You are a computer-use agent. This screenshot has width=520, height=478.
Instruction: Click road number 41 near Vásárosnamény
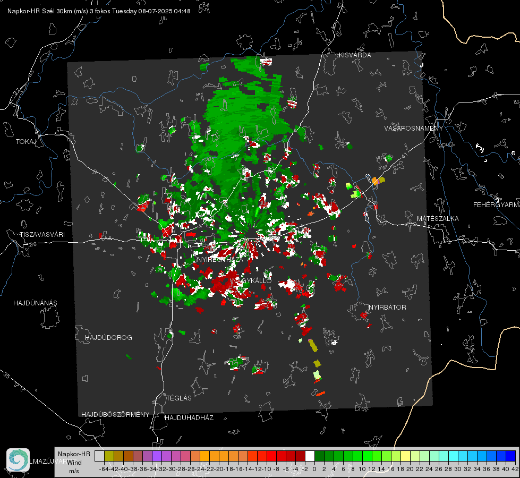point(404,155)
